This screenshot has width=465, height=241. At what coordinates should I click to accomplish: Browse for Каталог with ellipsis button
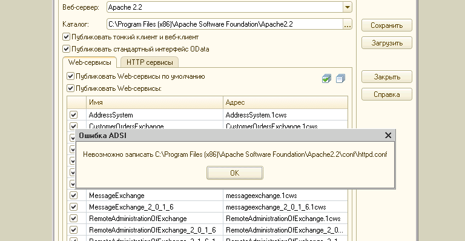pyautogui.click(x=348, y=24)
